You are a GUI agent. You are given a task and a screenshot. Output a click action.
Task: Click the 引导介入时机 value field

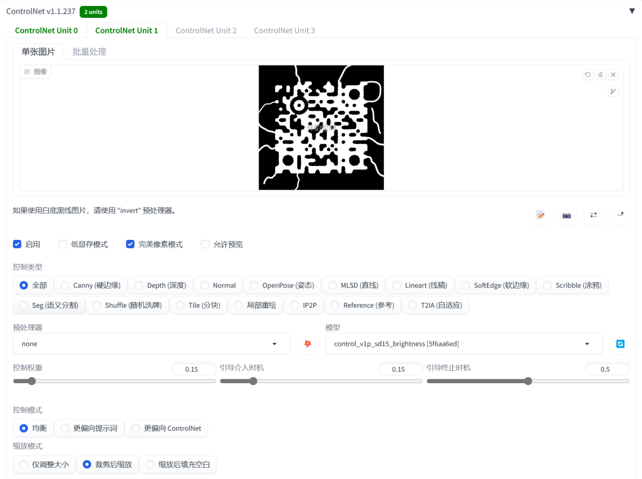point(401,369)
